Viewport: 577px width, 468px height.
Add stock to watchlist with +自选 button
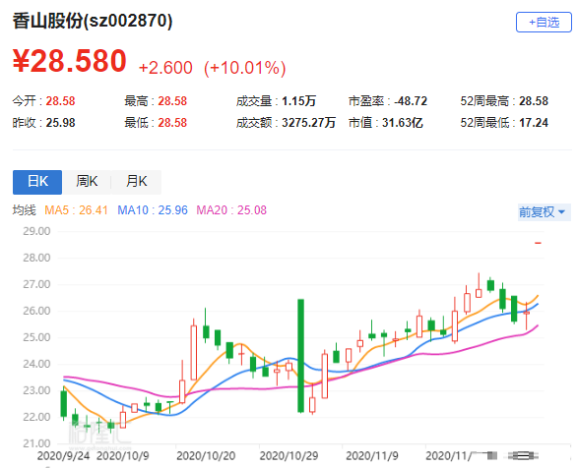pyautogui.click(x=544, y=22)
